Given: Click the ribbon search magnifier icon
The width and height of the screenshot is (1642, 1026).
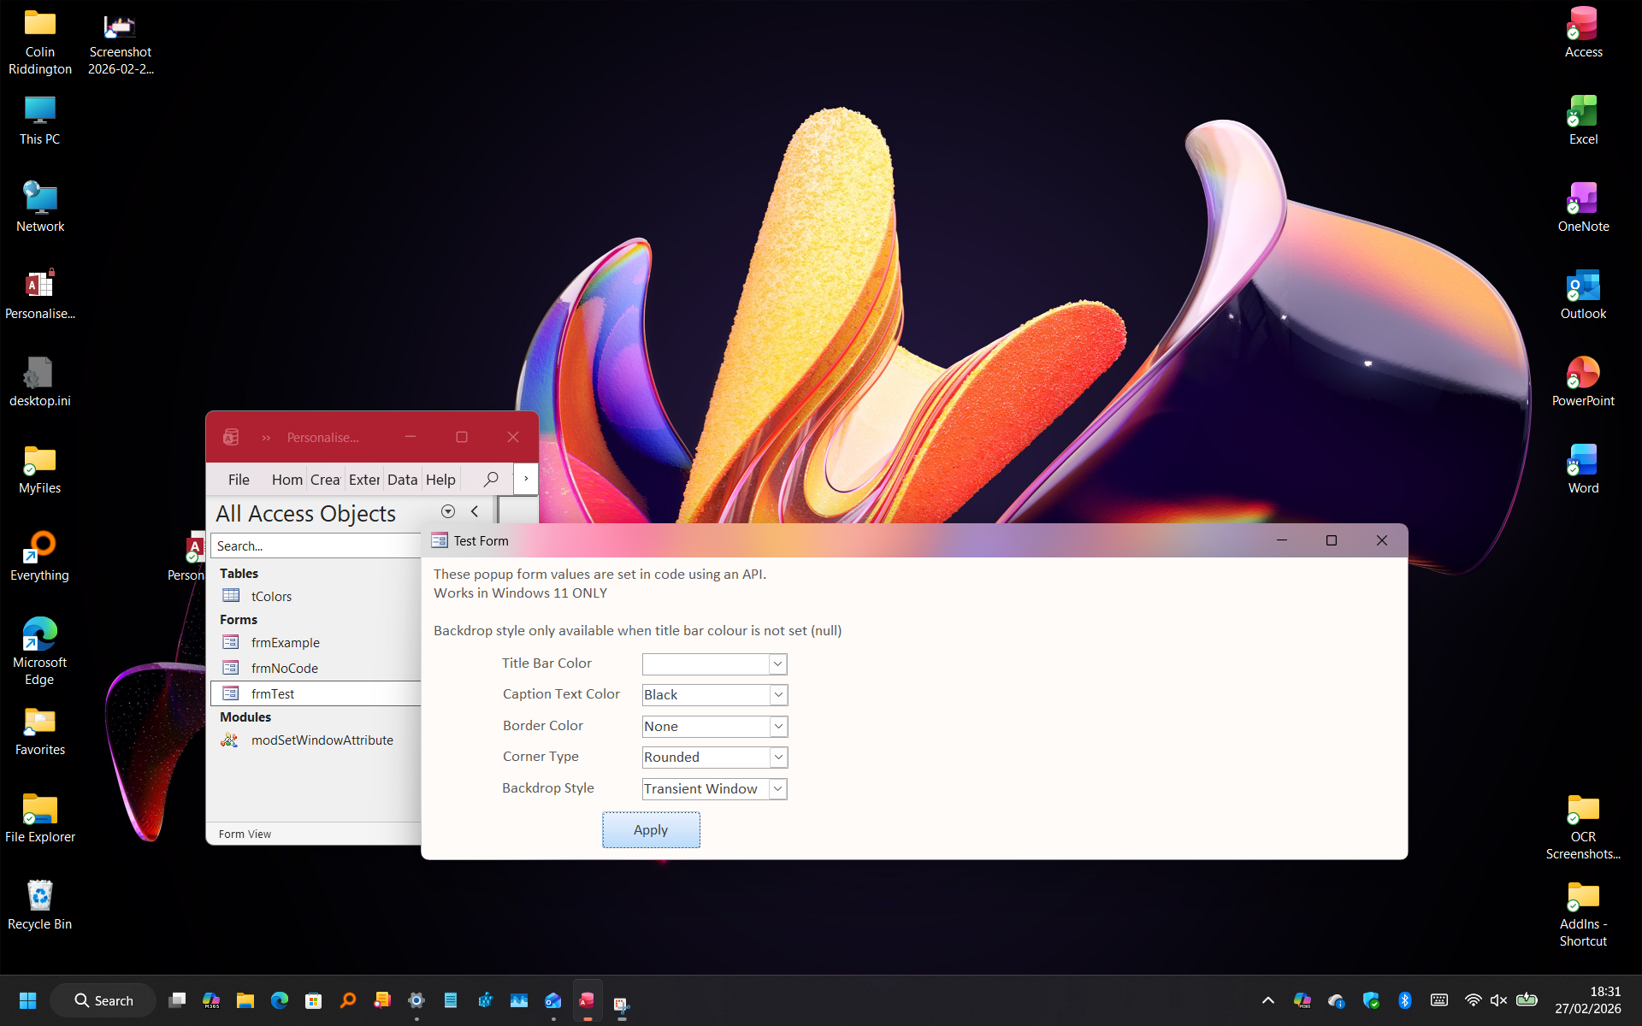Looking at the screenshot, I should 491,480.
